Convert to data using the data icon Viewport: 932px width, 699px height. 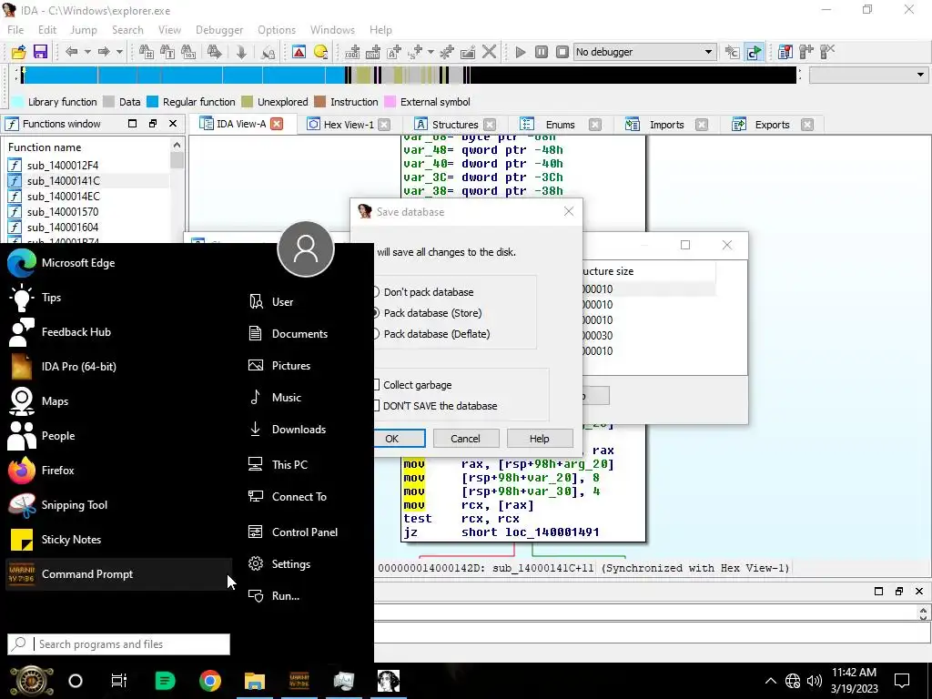click(372, 52)
